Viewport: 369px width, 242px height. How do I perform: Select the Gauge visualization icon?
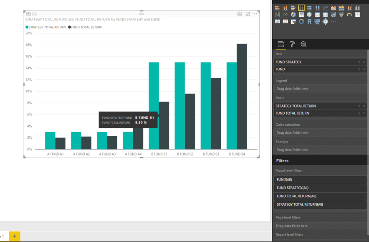coord(349,15)
